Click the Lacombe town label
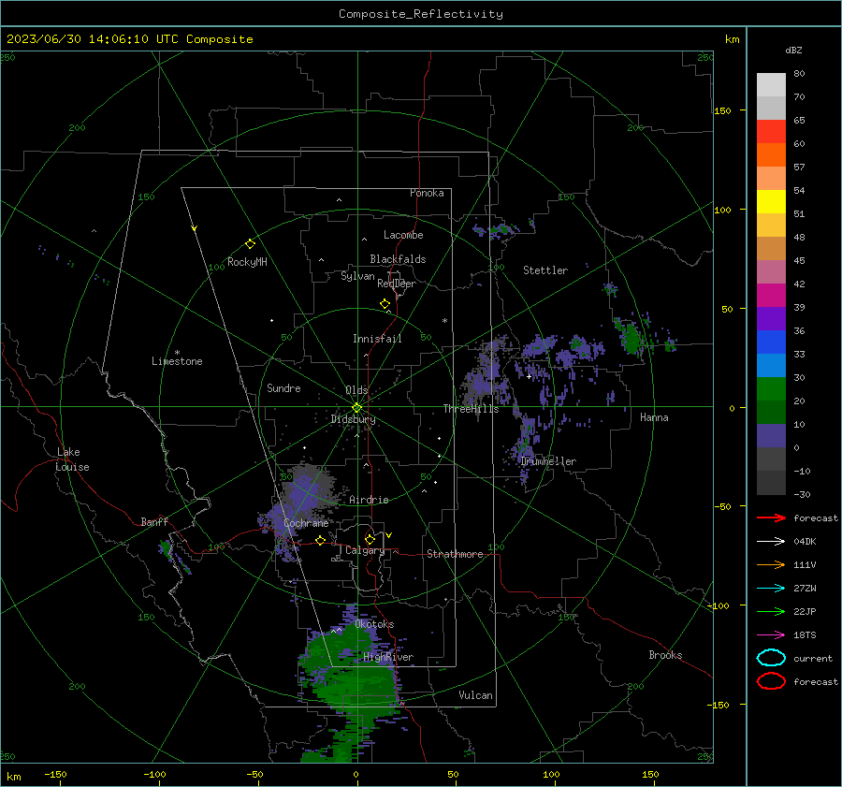Viewport: 842px width, 787px height. click(403, 235)
